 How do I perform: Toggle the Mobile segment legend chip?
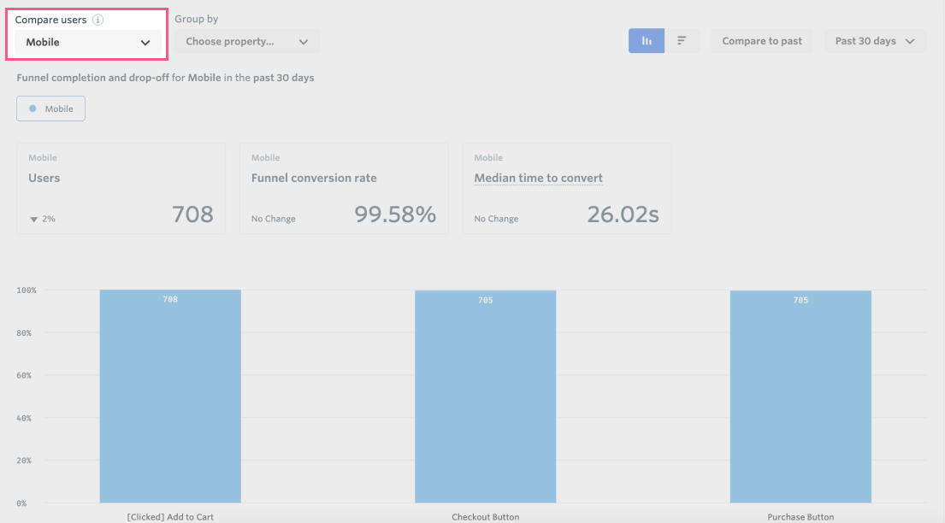[50, 109]
